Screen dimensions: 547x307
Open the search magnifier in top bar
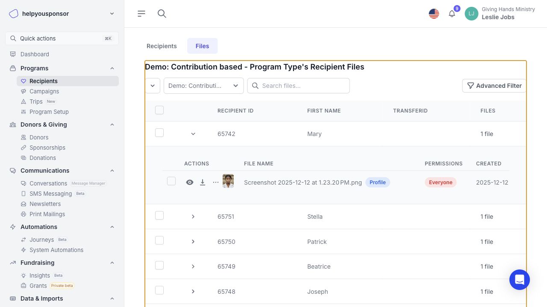[x=162, y=14]
